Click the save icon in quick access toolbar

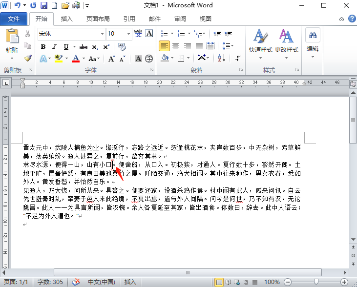(44, 6)
